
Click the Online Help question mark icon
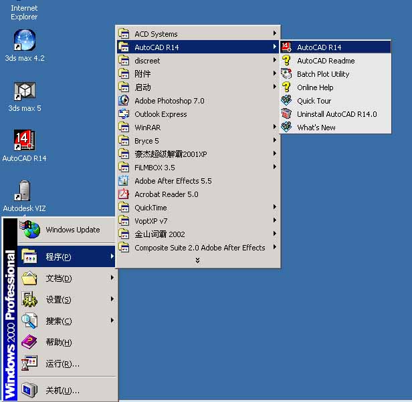[286, 87]
